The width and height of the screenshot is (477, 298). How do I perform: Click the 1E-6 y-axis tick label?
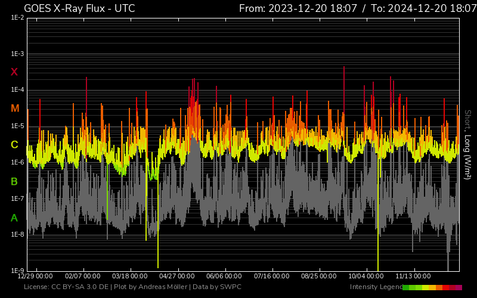pyautogui.click(x=17, y=162)
